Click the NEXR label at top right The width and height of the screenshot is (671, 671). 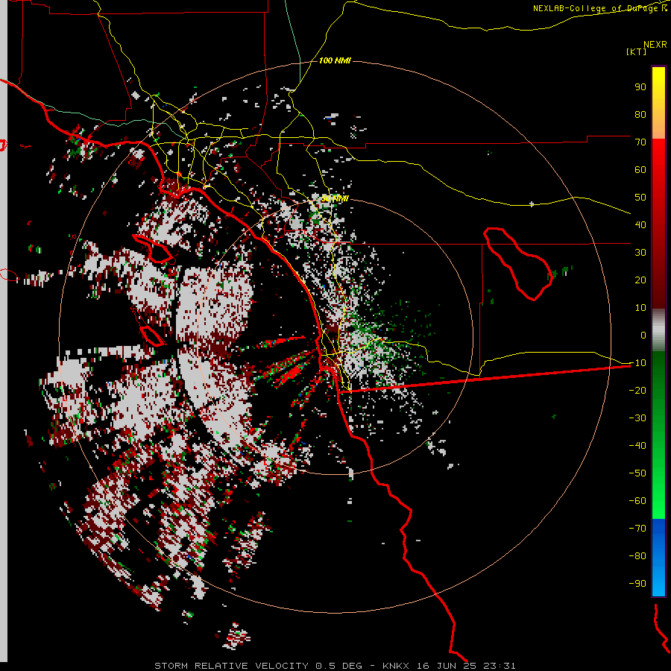click(x=655, y=45)
